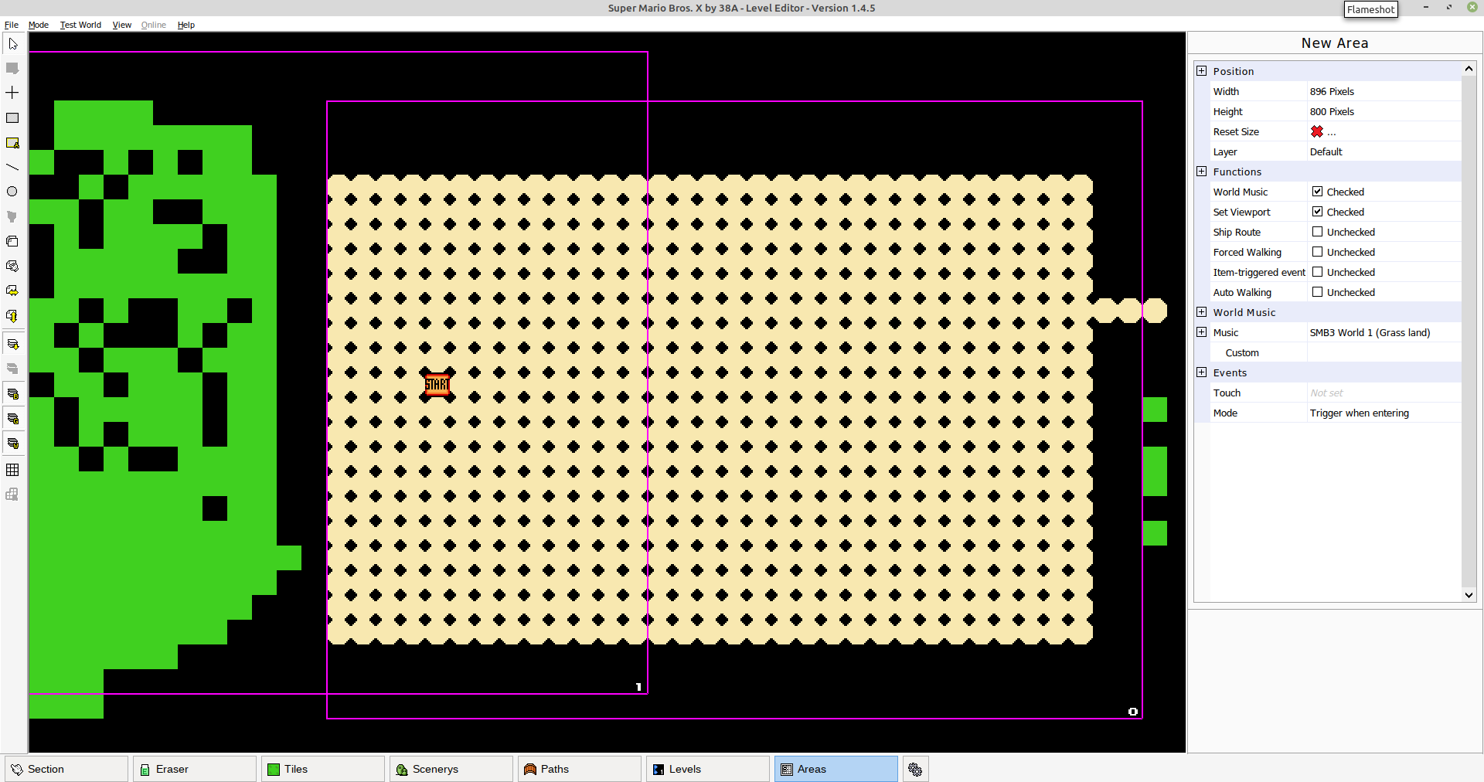Click the vertical rotate tool icon

pos(12,316)
